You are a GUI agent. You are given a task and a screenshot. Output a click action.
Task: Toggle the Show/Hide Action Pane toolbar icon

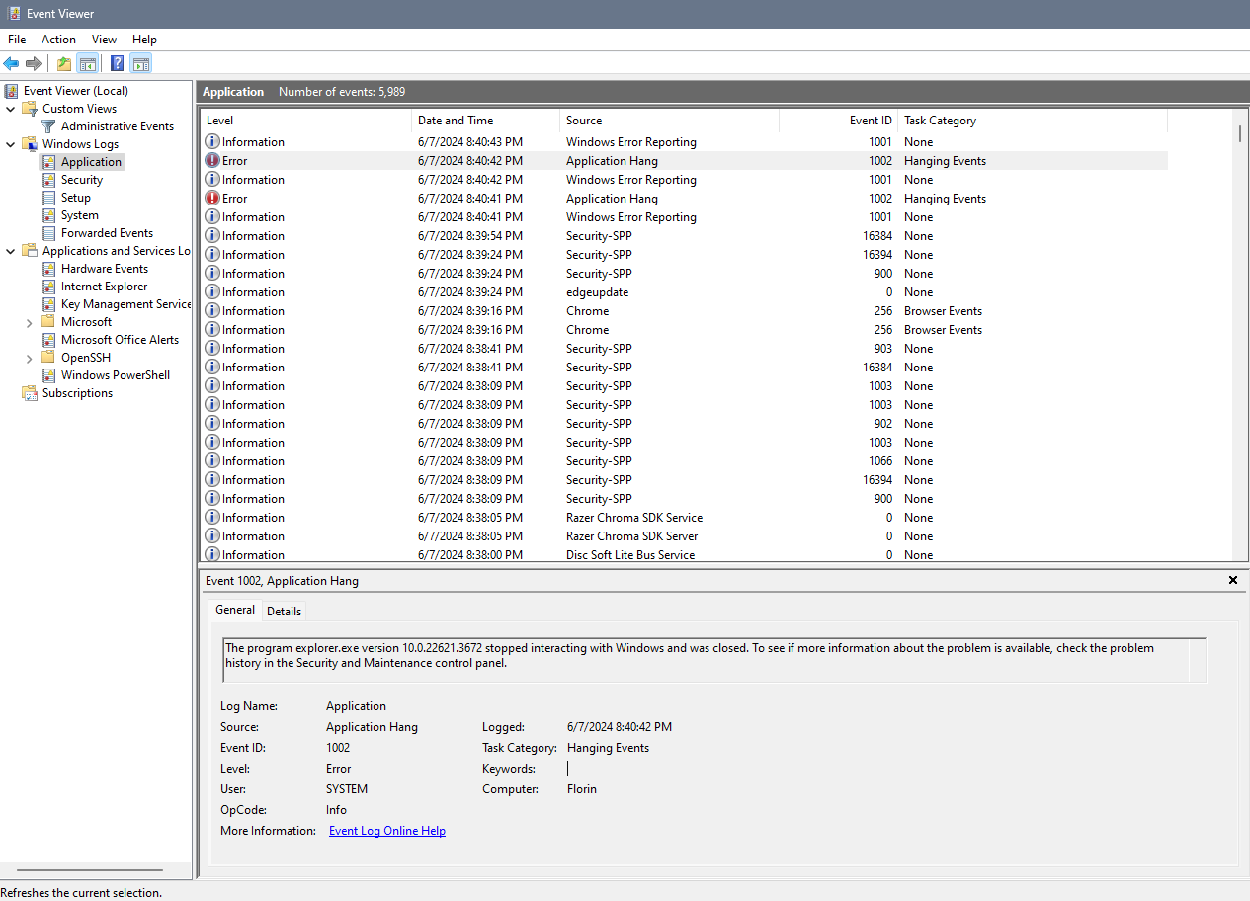click(x=141, y=64)
